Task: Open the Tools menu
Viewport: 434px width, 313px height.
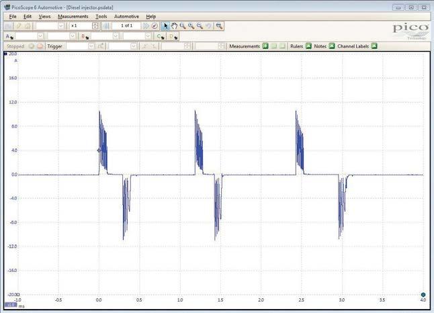Action: coord(101,17)
